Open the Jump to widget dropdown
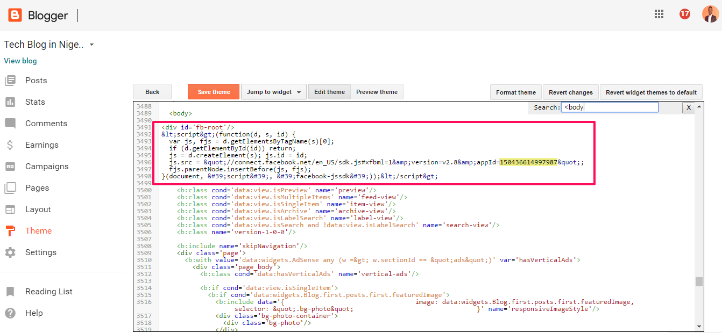Viewport: 722px width, 333px height. tap(273, 91)
